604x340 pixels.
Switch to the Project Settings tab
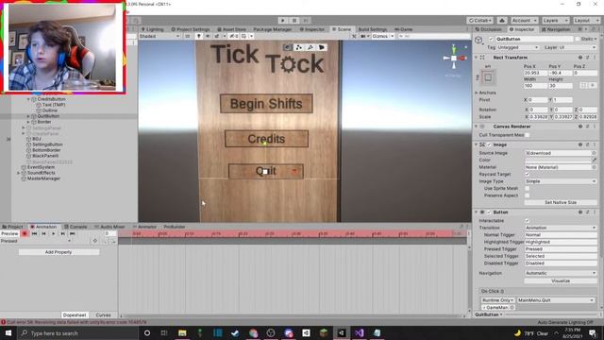191,29
